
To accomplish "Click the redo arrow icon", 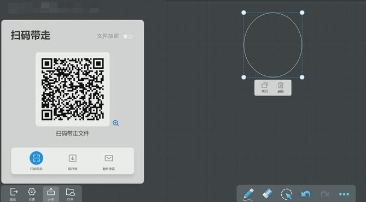I will [324, 194].
